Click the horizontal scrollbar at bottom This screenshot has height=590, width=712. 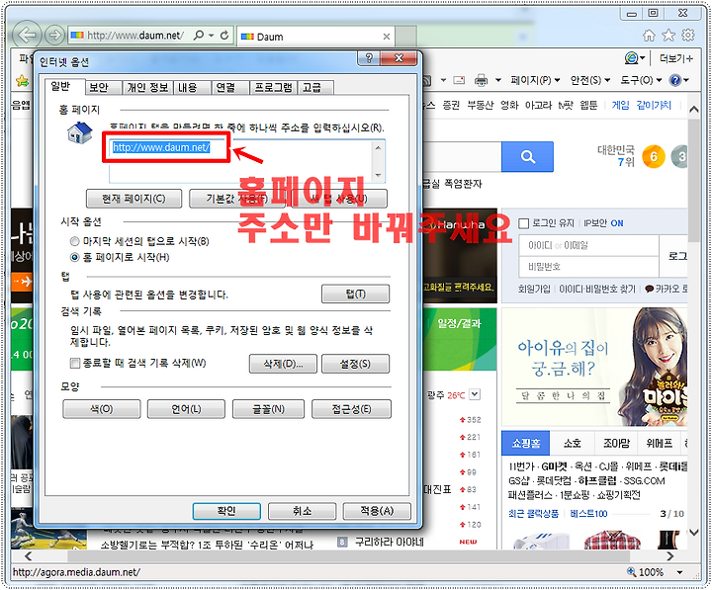pyautogui.click(x=349, y=556)
